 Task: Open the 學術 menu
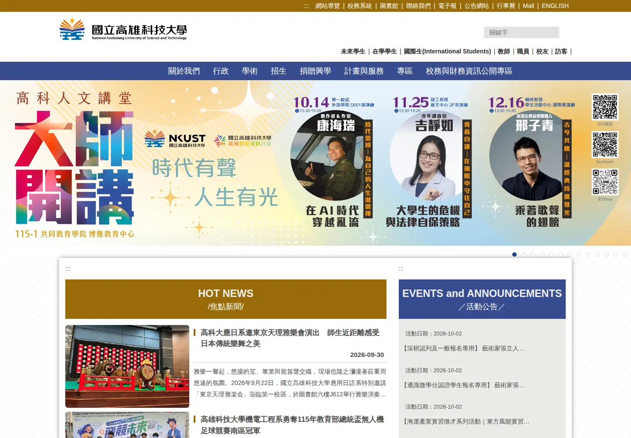(250, 71)
